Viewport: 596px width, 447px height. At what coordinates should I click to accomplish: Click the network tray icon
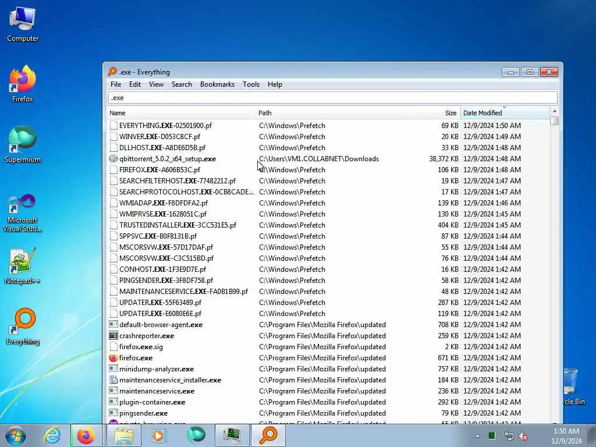coord(509,436)
